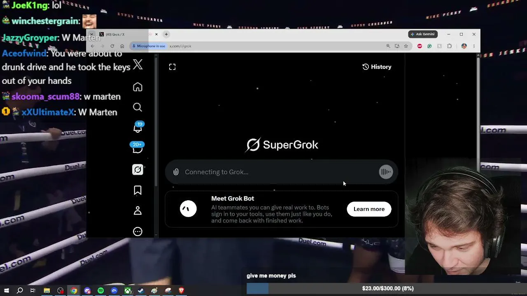Open the Chrome extensions puzzle icon

pyautogui.click(x=449, y=46)
